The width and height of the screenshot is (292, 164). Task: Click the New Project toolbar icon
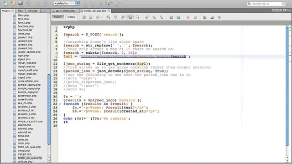pyautogui.click(x=13, y=3)
